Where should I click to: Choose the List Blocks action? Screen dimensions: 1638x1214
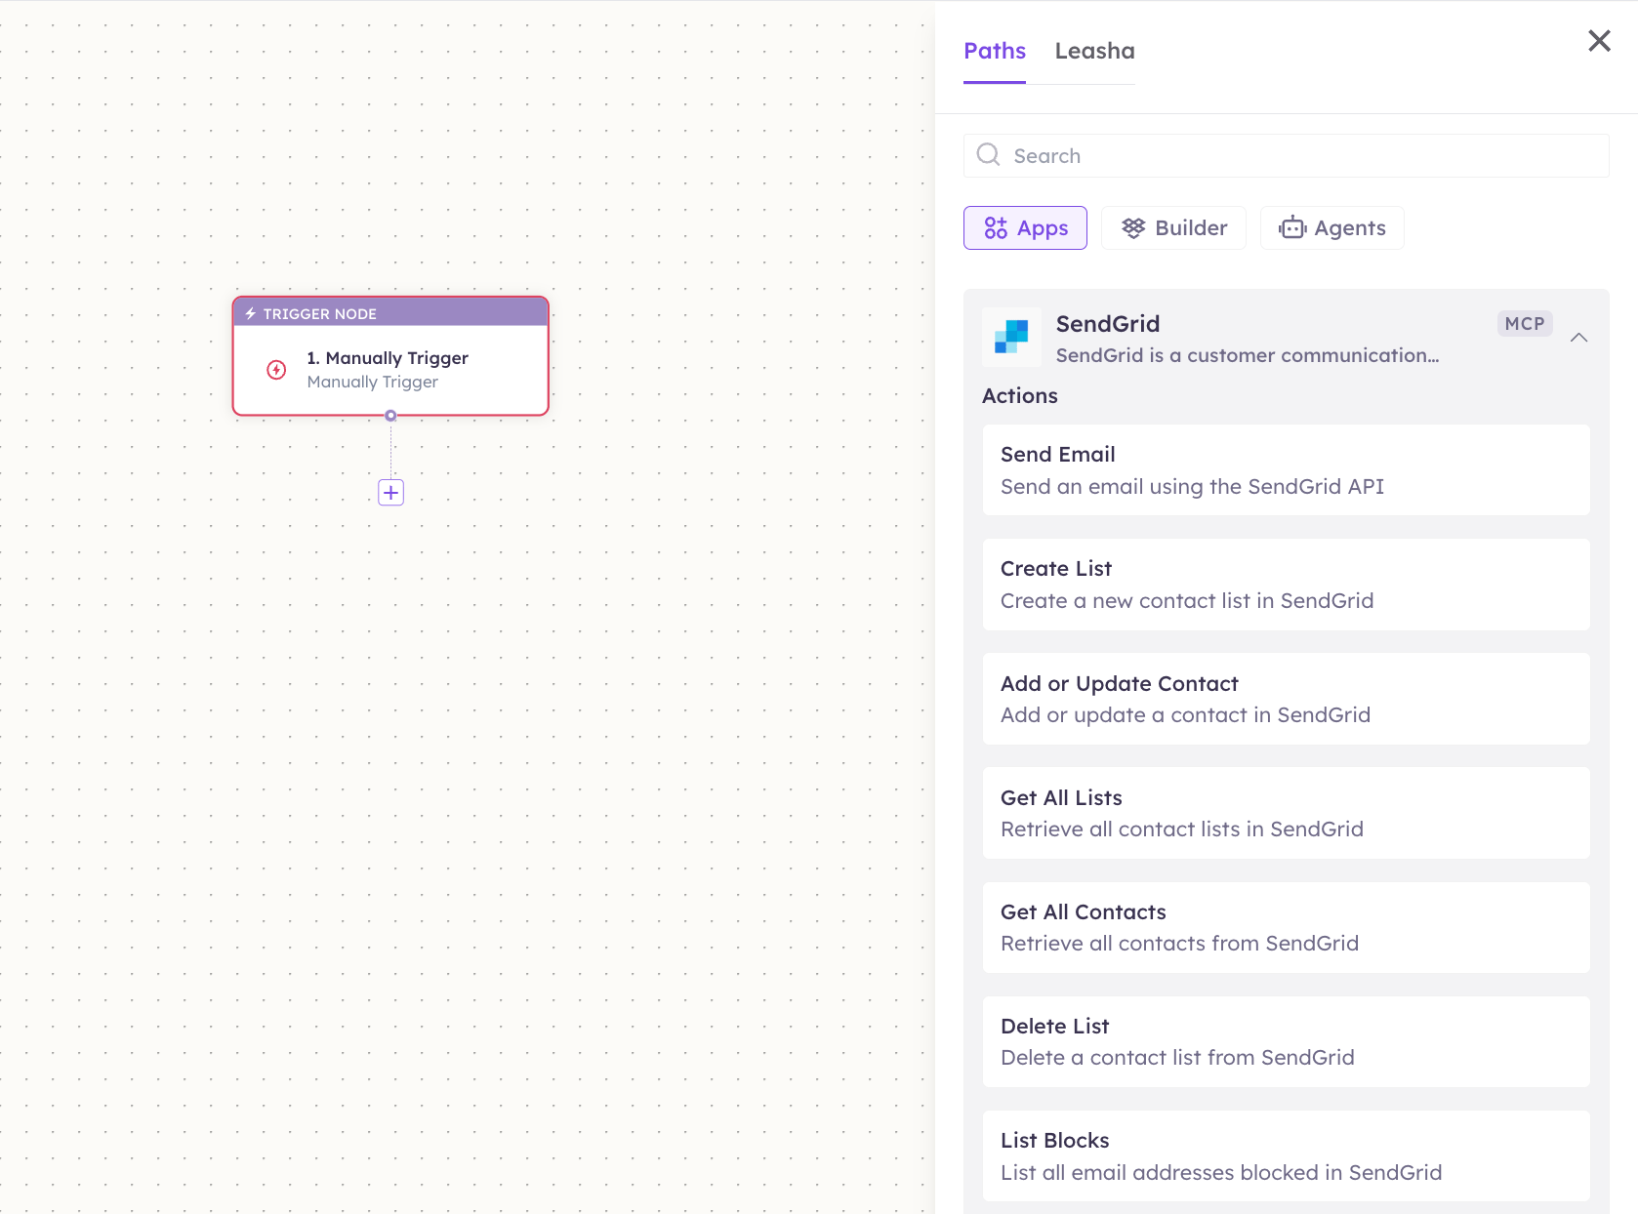1286,1155
